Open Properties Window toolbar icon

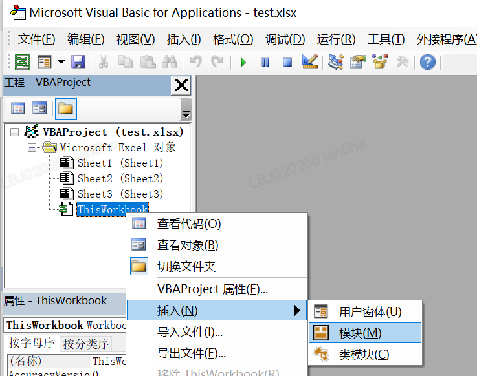coord(358,62)
